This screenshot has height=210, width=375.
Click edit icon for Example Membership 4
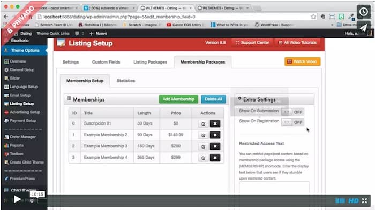coord(203,158)
